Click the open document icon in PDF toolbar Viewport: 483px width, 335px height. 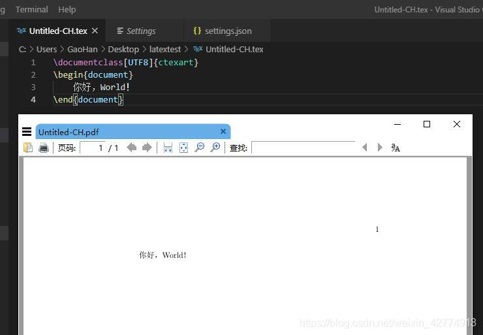28,148
